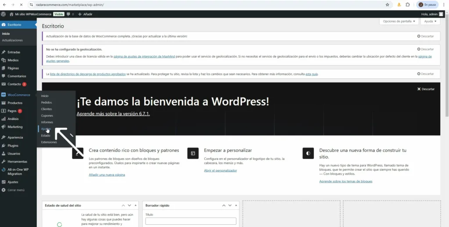449x227 pixels.
Task: Open Informes in WooCommerce submenu
Action: (x=47, y=122)
